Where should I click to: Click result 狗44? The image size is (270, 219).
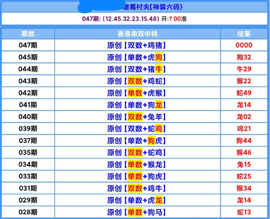click(244, 141)
